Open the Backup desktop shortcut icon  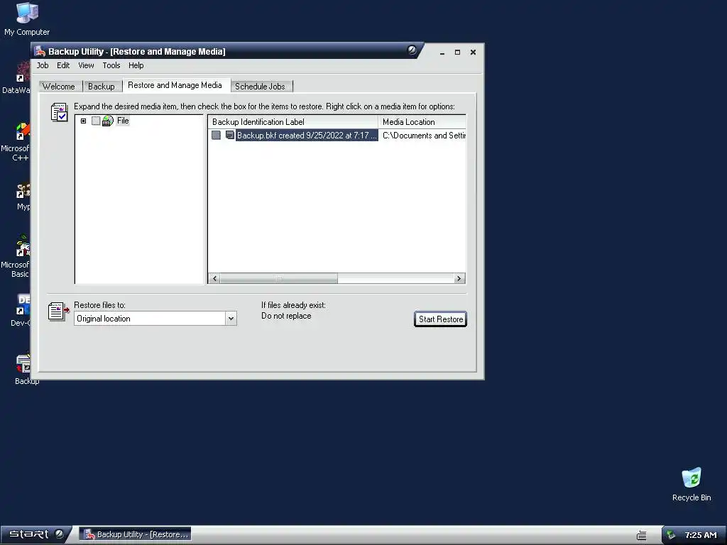(23, 363)
